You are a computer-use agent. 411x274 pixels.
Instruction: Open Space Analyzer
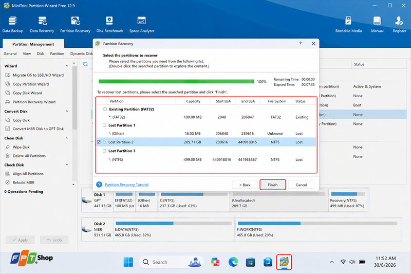(x=142, y=25)
